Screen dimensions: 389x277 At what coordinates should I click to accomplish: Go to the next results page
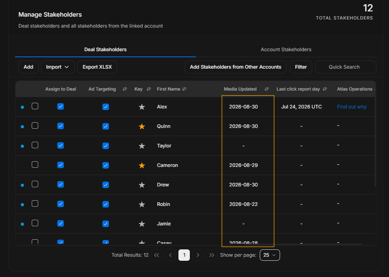click(x=198, y=255)
